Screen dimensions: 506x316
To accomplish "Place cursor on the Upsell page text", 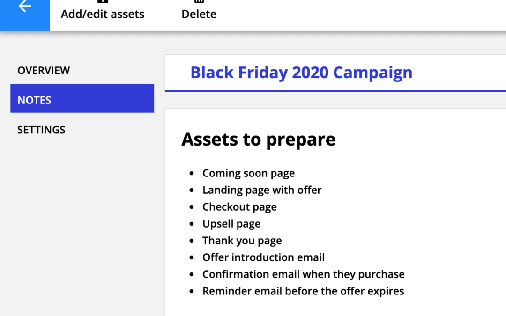I will click(231, 224).
